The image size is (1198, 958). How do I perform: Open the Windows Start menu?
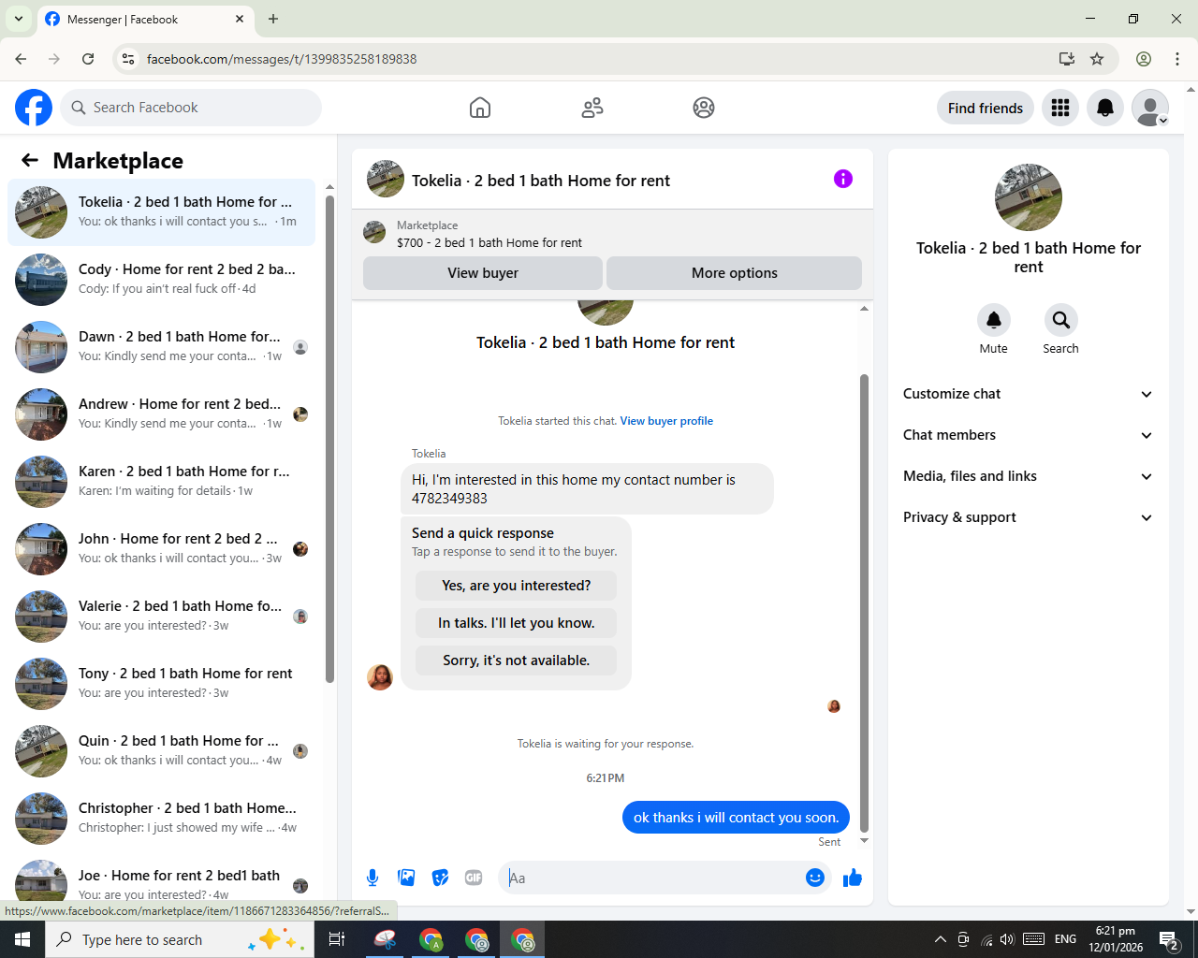click(x=22, y=939)
